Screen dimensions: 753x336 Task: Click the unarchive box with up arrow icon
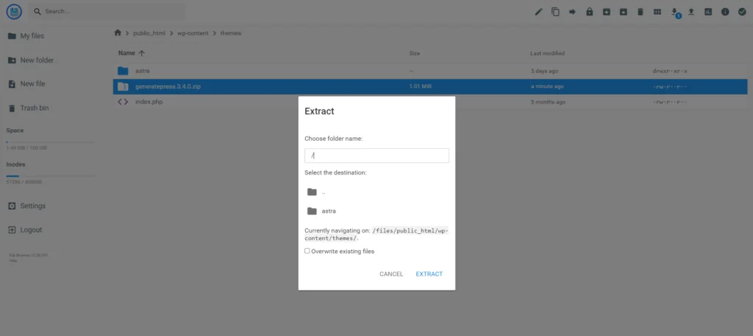624,12
